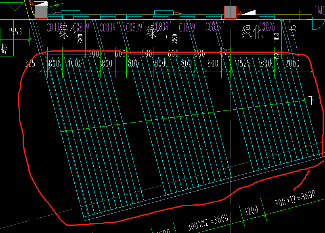The image size is (325, 233).
Task: Click the rightmost 绿化 text label
Action: (253, 32)
